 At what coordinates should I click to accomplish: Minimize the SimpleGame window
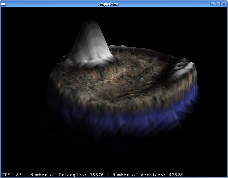(213, 4)
